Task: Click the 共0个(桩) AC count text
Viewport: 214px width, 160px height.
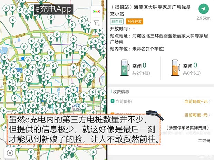Action: pos(192,73)
